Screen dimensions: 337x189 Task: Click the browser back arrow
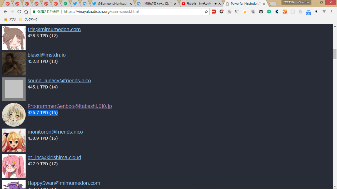pos(5,12)
